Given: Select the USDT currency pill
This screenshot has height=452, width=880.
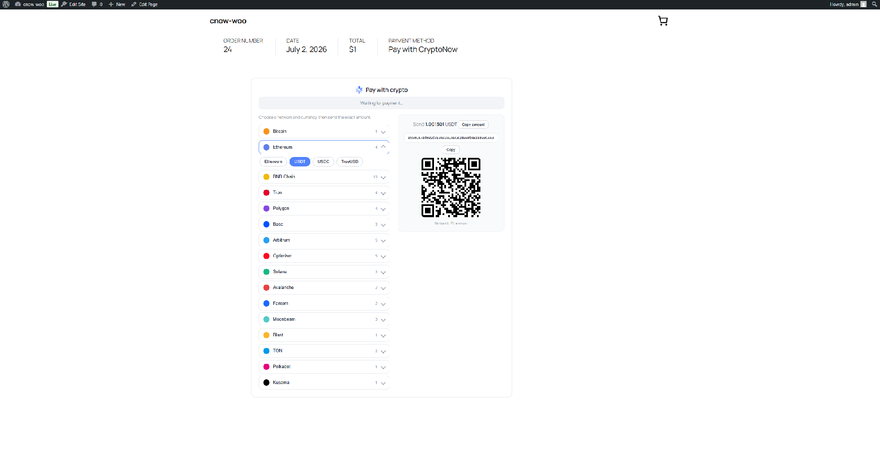Looking at the screenshot, I should coord(300,162).
